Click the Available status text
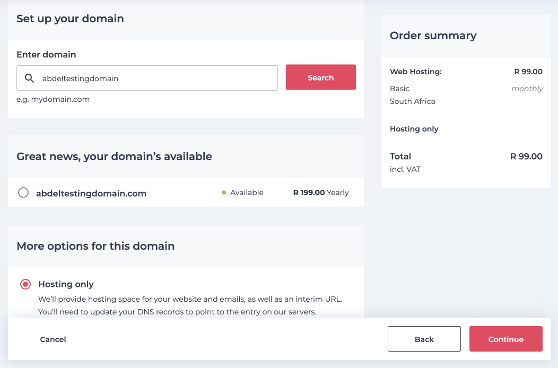This screenshot has width=558, height=368. (247, 192)
